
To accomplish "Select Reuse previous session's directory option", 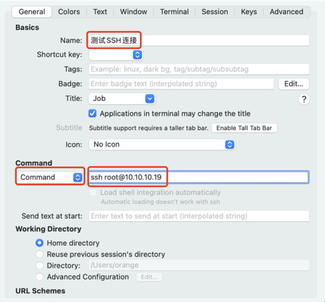I will (39, 254).
